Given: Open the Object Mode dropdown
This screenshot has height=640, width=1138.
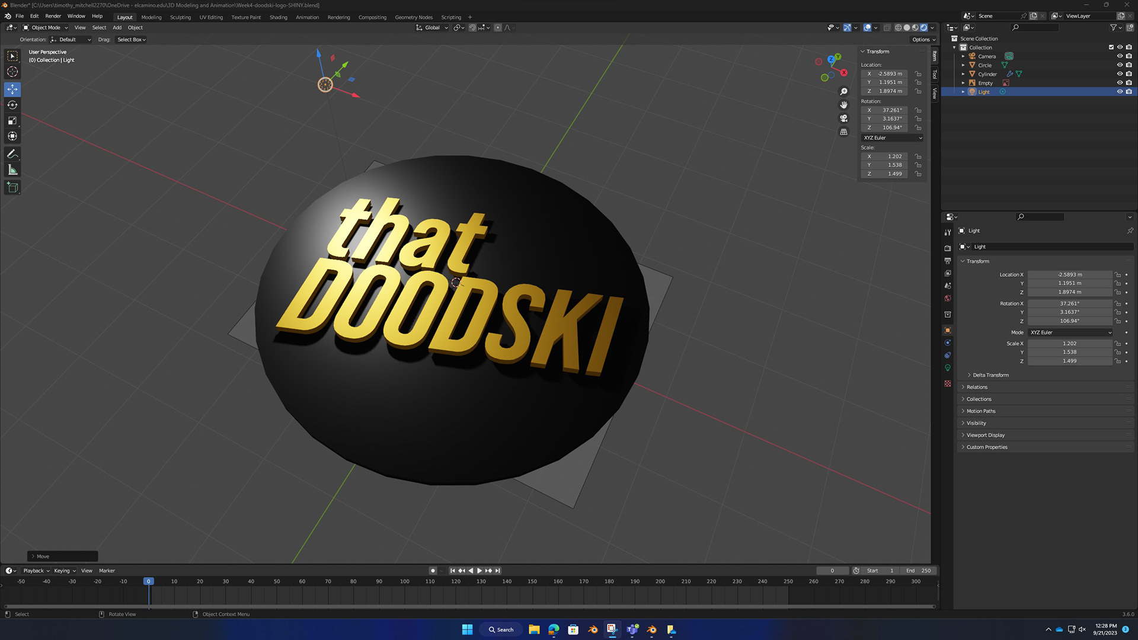Looking at the screenshot, I should [x=46, y=28].
